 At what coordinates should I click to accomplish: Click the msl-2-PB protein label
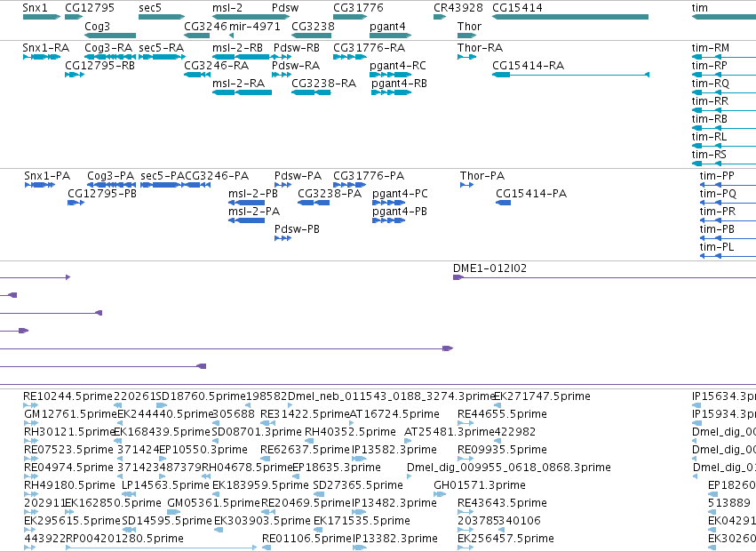click(x=253, y=194)
